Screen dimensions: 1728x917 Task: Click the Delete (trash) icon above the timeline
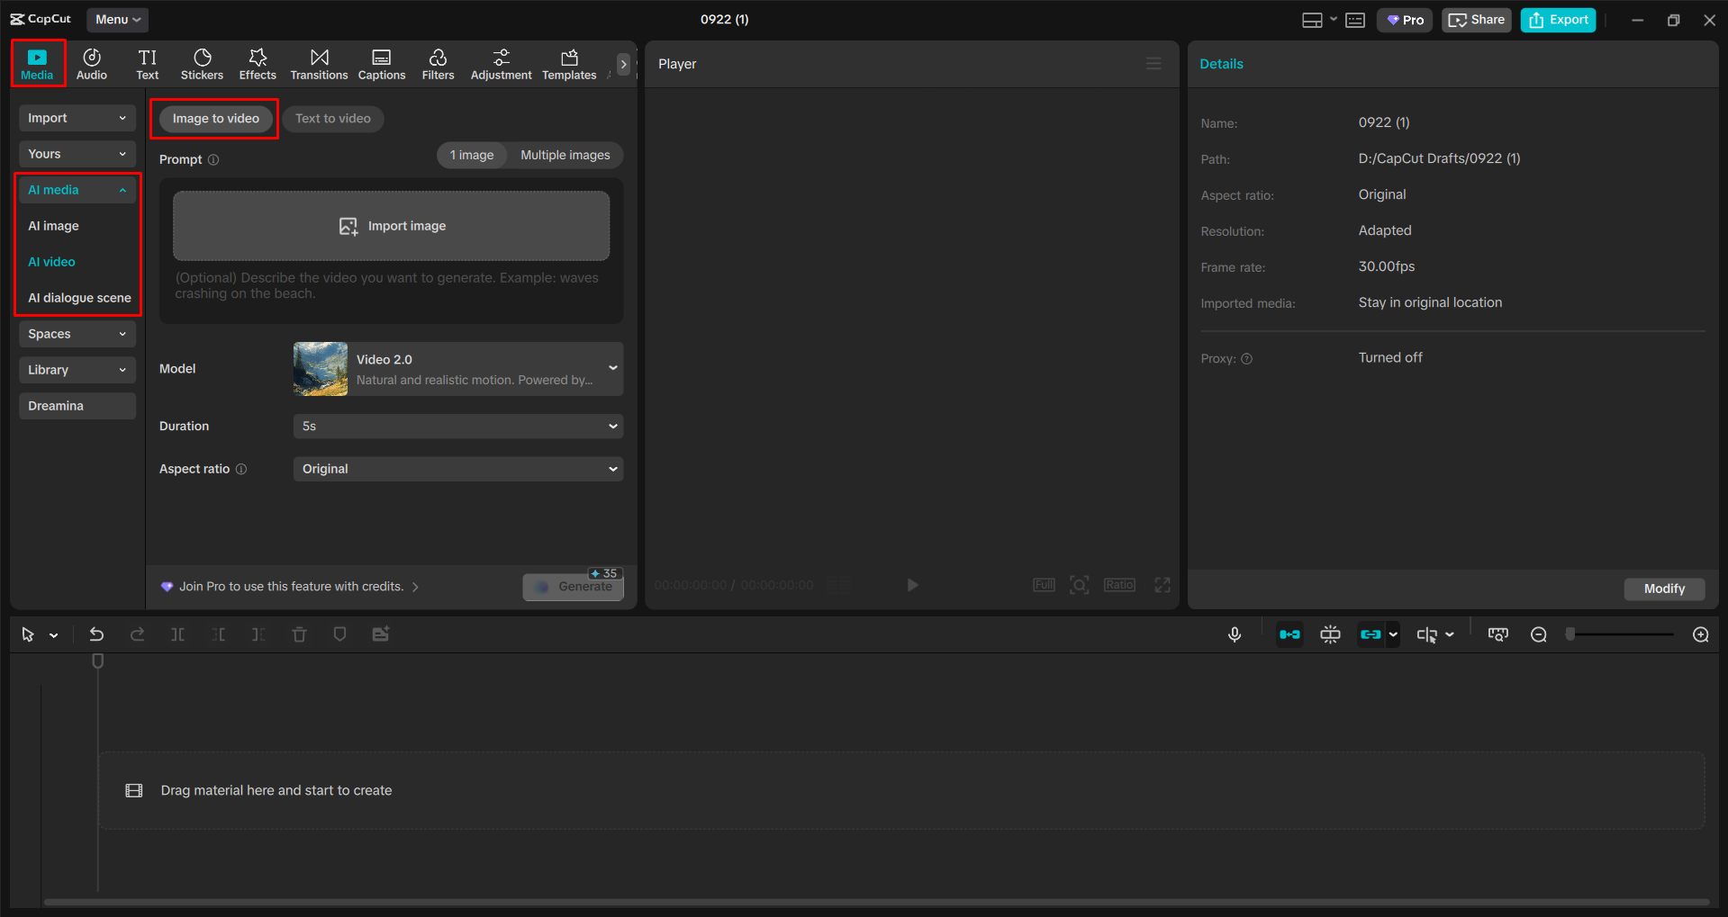299,634
